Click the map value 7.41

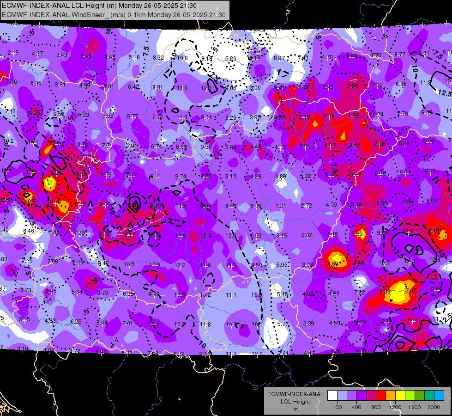click(x=303, y=58)
